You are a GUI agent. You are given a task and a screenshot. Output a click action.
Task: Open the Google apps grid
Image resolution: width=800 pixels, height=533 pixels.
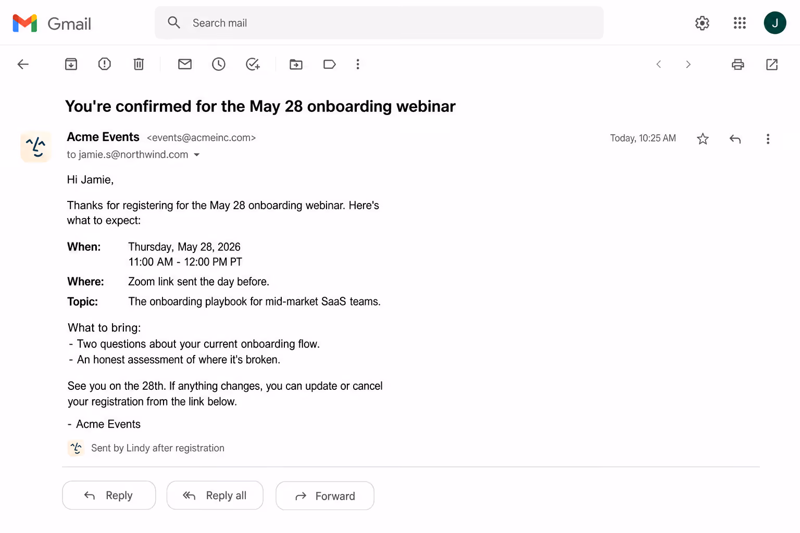(x=740, y=23)
